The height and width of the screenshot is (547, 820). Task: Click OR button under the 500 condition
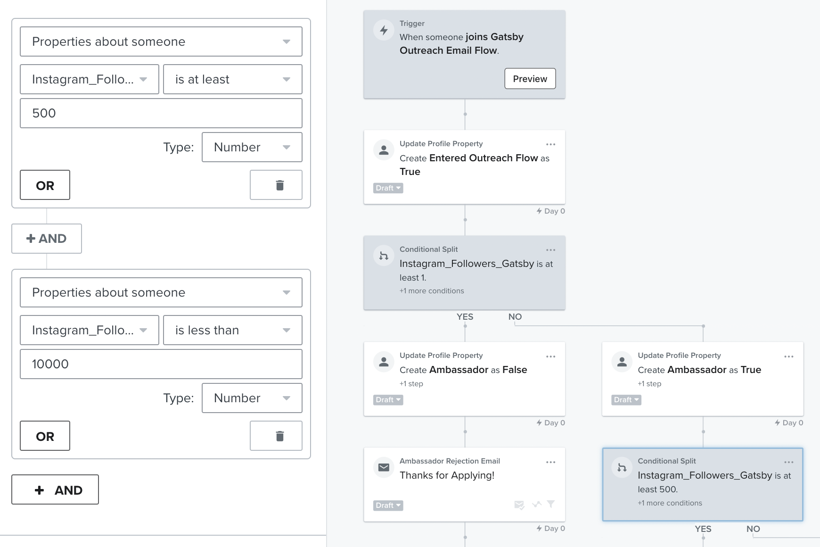pyautogui.click(x=45, y=185)
